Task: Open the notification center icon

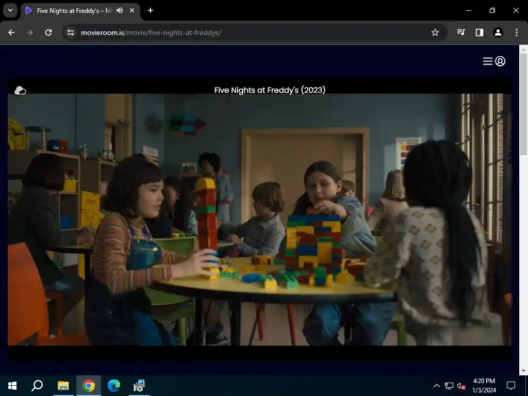Action: (x=511, y=386)
